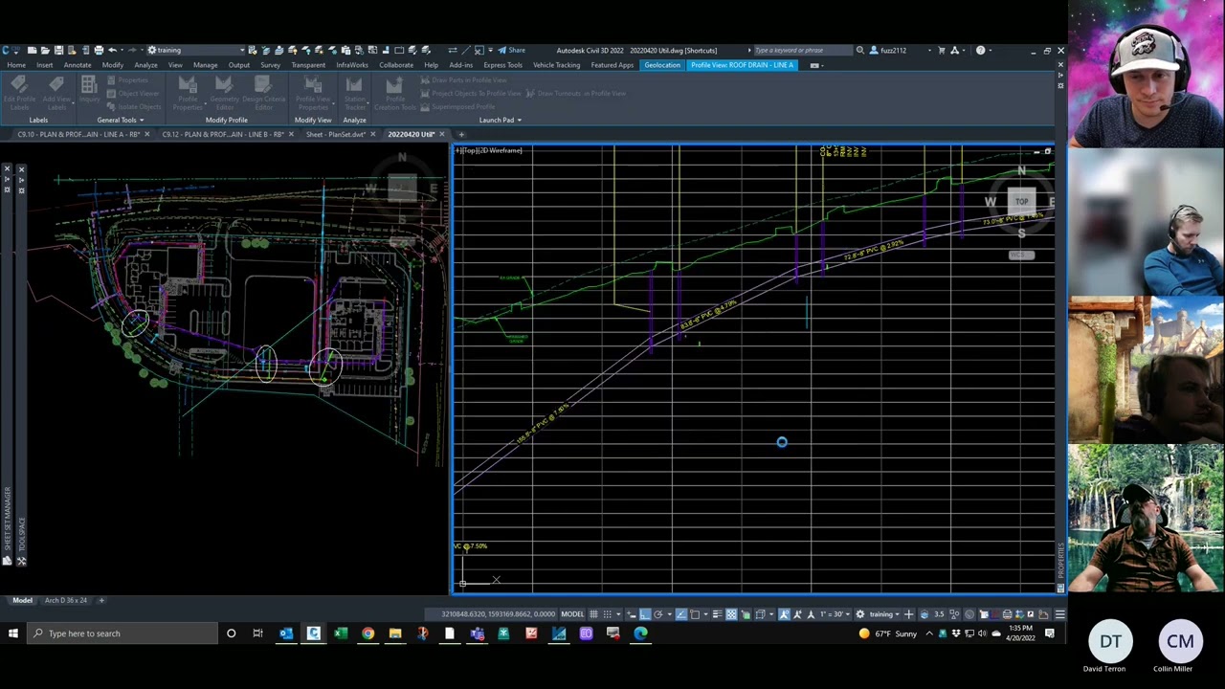
Task: Toggle Snap mode in status bar
Action: (x=607, y=614)
